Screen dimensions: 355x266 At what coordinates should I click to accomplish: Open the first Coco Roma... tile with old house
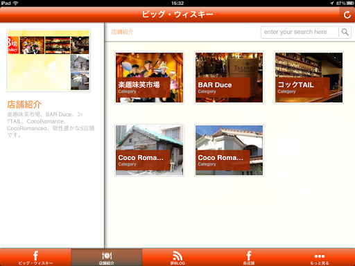click(149, 150)
